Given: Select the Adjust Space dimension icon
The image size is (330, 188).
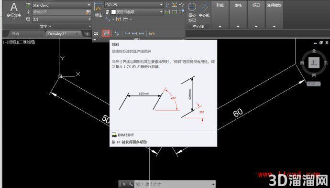Looking at the screenshot, I should (x=174, y=5).
